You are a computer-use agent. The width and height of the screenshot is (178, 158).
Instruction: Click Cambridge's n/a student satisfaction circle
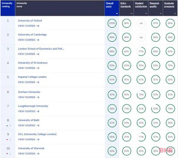pyautogui.click(x=141, y=37)
